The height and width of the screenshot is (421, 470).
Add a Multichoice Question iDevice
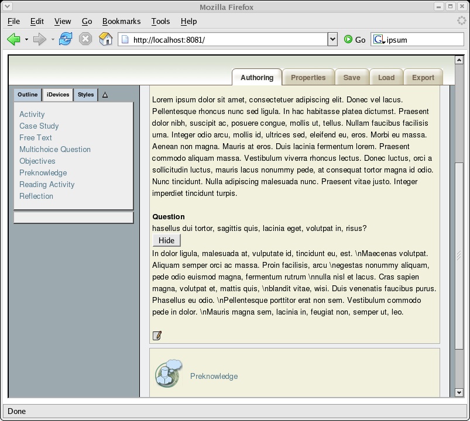pos(55,149)
